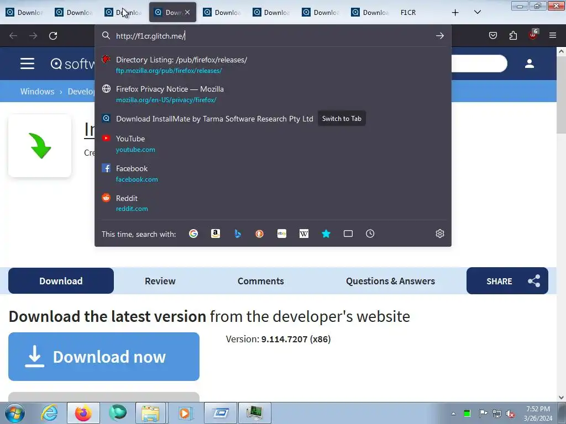The image size is (566, 424).
Task: Click the page vertical scrollbar thumb
Action: (x=561, y=94)
